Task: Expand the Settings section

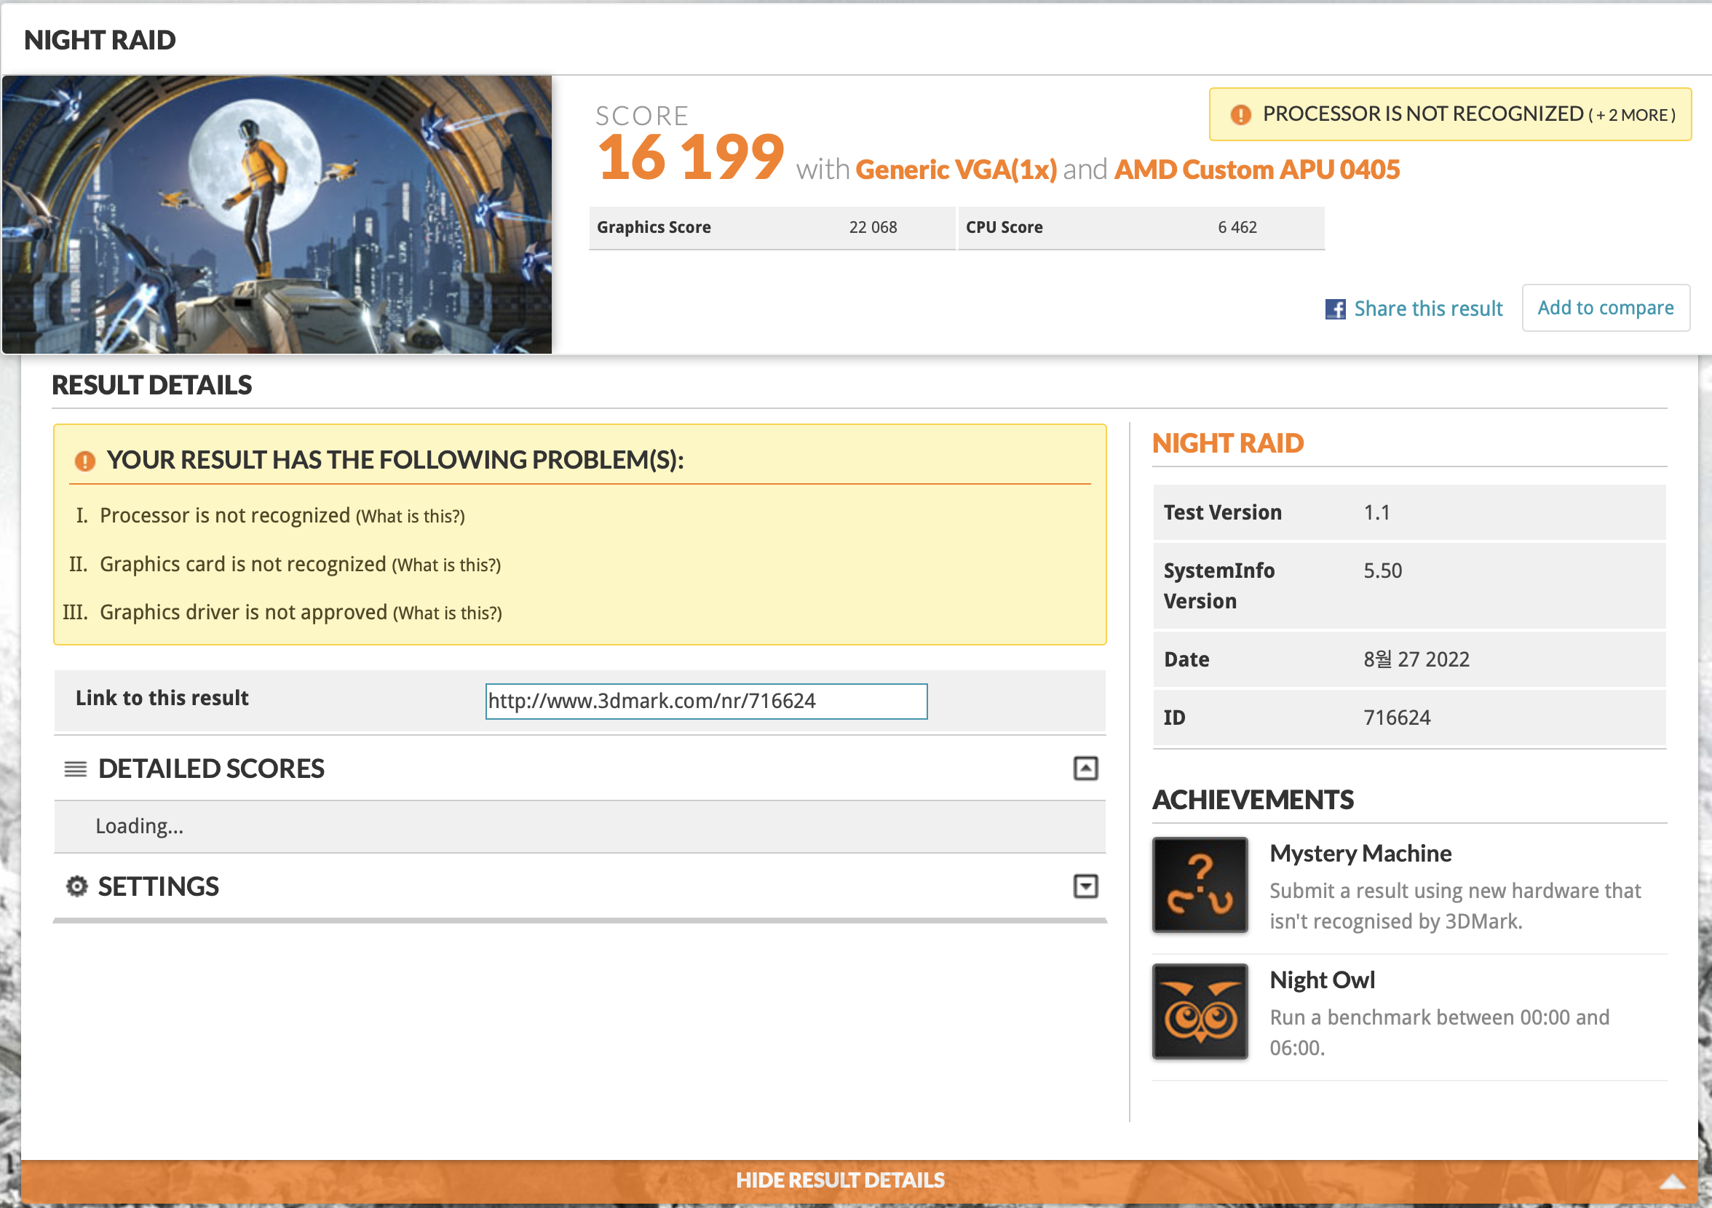Action: tap(1085, 886)
